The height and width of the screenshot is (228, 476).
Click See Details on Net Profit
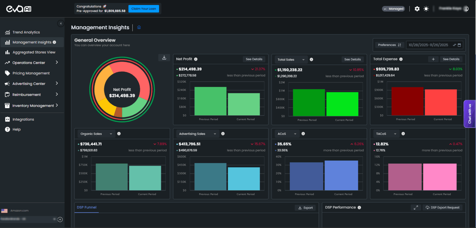(x=254, y=59)
